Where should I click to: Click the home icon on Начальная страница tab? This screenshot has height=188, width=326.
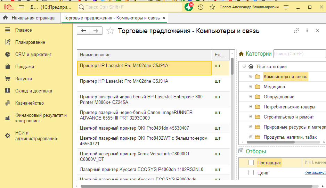6,18
